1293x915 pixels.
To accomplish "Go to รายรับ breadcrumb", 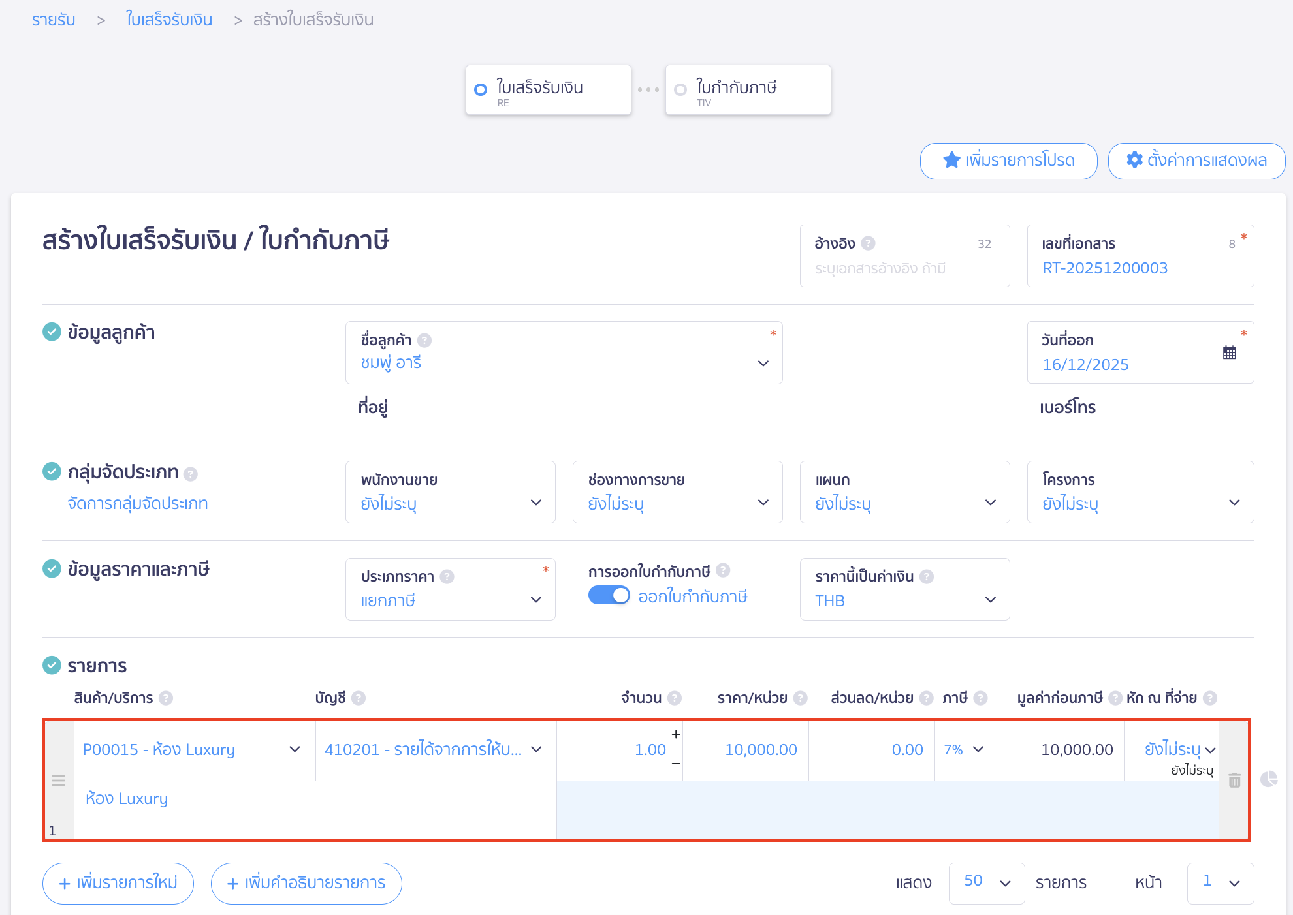I will pyautogui.click(x=54, y=20).
